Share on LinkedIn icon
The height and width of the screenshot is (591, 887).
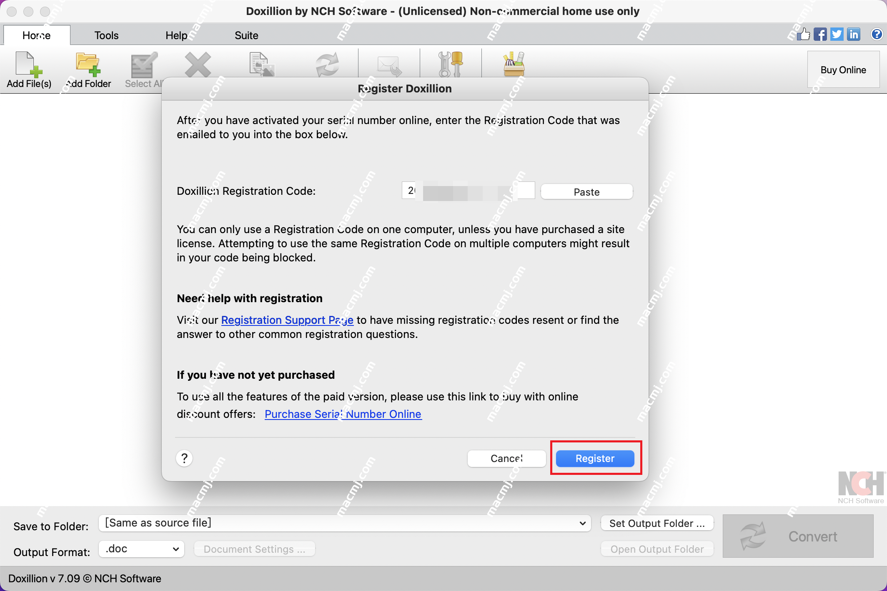pyautogui.click(x=853, y=34)
